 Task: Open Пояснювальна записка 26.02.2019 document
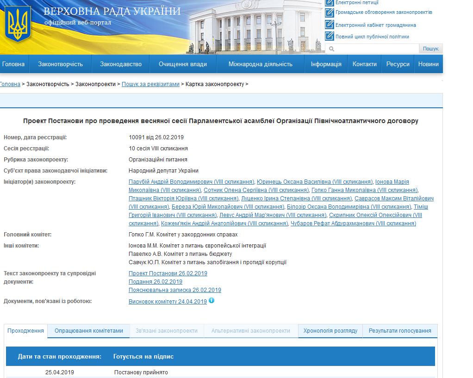click(x=174, y=290)
